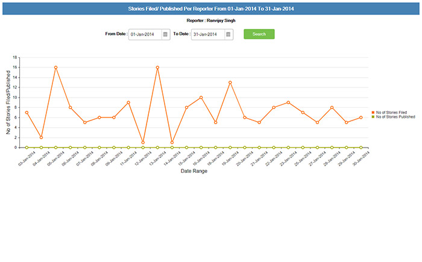
Task: Click the orange data point for 30-Jan-2014
Action: click(361, 117)
